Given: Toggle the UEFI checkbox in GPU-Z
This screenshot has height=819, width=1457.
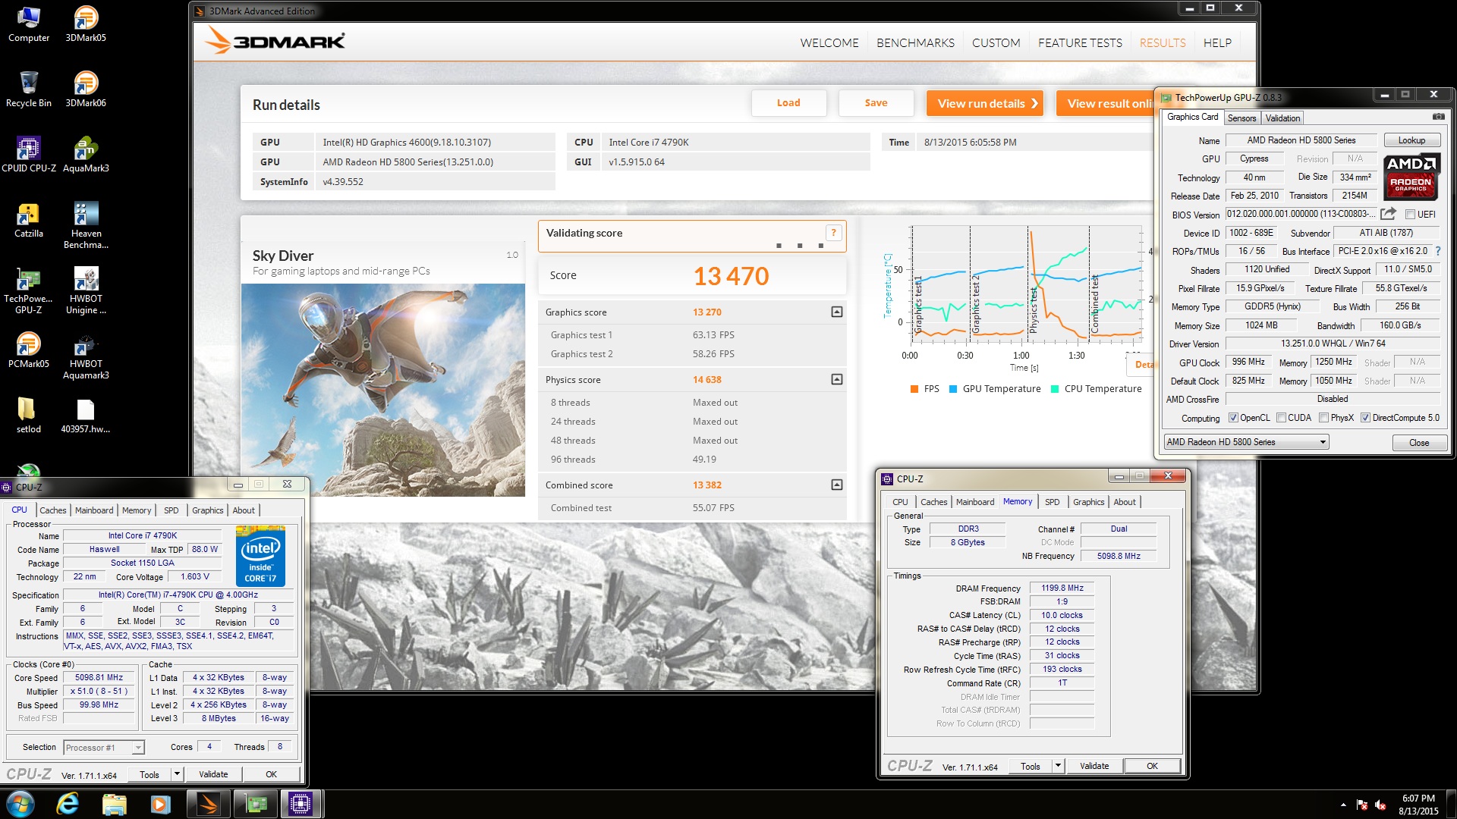Looking at the screenshot, I should pyautogui.click(x=1410, y=215).
